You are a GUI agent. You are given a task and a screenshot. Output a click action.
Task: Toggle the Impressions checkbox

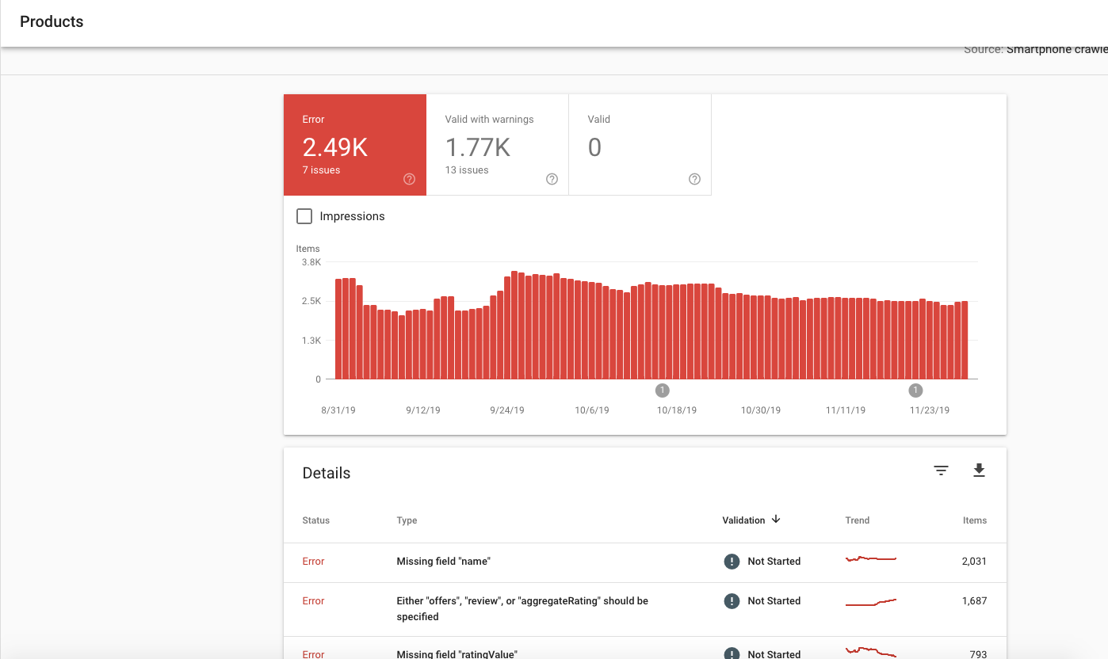pos(304,216)
